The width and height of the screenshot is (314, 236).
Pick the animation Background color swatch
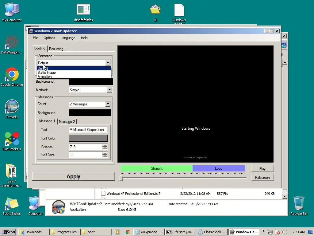(91, 81)
